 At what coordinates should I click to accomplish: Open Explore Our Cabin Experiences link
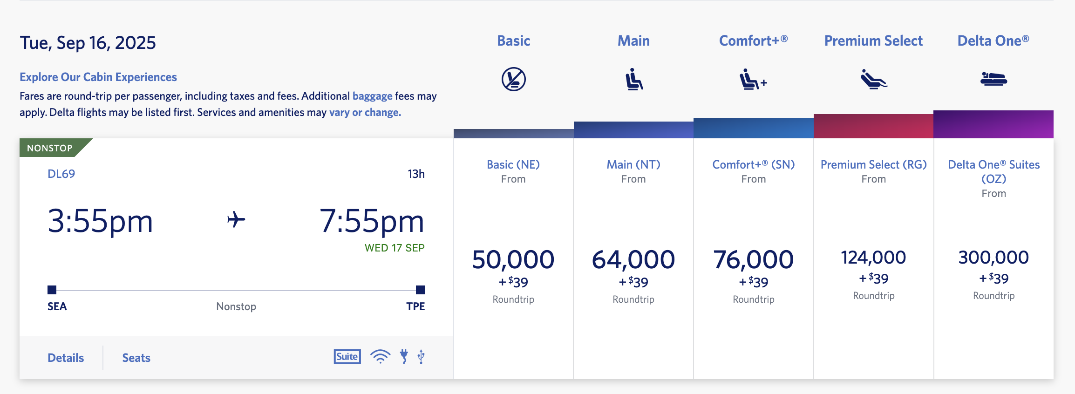[x=98, y=77]
